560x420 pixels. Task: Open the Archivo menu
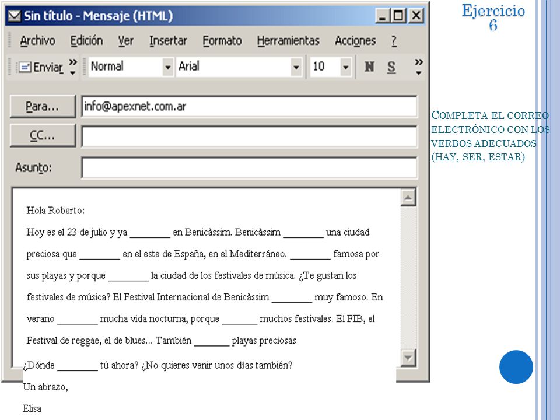pyautogui.click(x=37, y=41)
